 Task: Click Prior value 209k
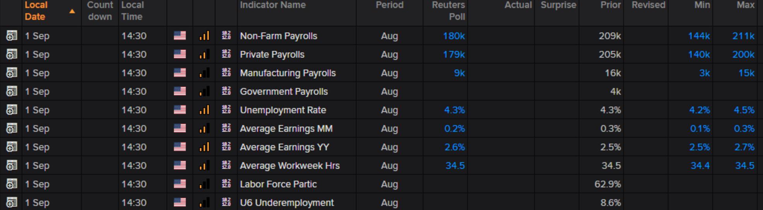pyautogui.click(x=610, y=36)
